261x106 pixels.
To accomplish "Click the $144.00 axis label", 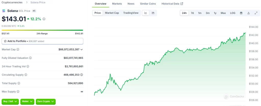I will coord(254,27).
